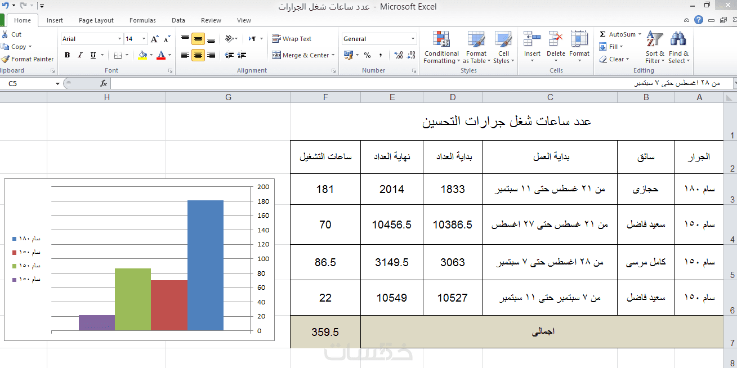
Task: Click the Borders icon
Action: point(118,55)
